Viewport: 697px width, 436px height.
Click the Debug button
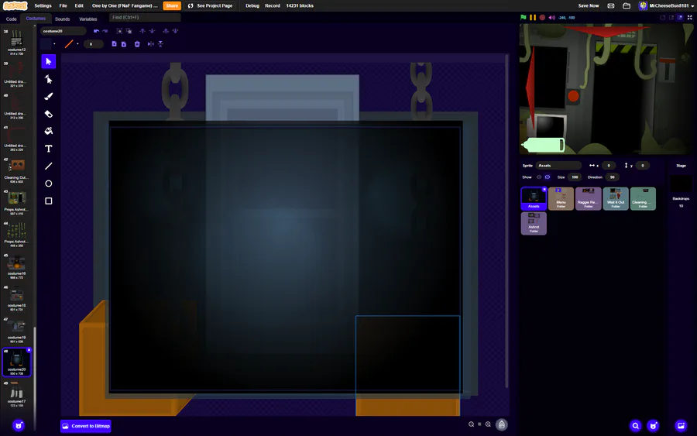coord(252,5)
